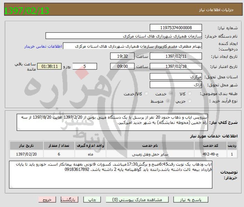Click the طبقه بندی موضوعی label
Viewport: 244px width, 207px height.
click(x=219, y=94)
